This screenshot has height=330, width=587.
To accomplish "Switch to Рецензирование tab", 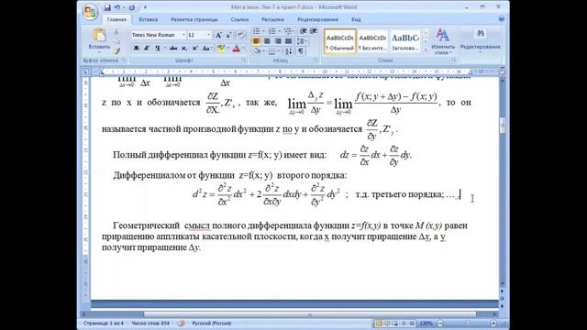I will 317,19.
